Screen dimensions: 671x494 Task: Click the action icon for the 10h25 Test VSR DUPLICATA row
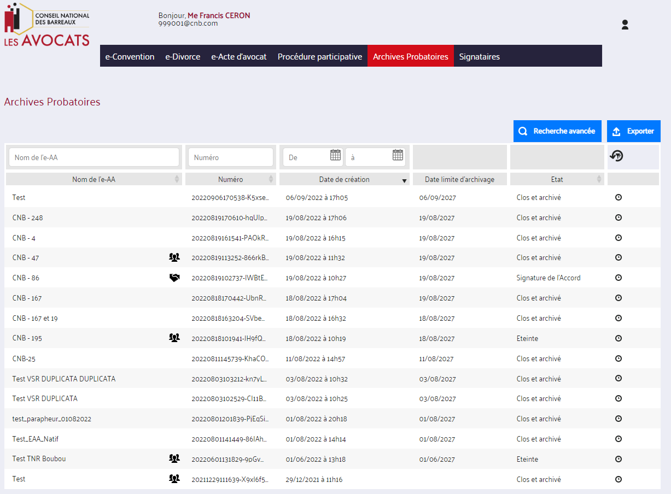pos(619,398)
